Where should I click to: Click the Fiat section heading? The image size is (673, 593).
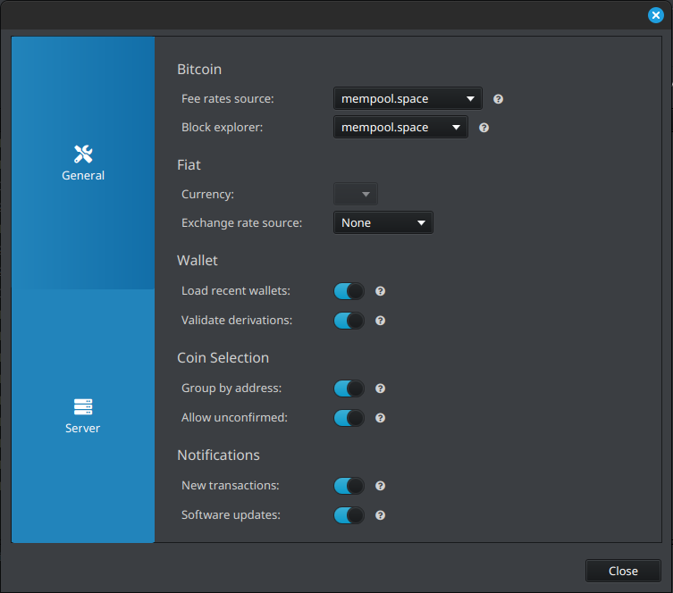coord(189,164)
